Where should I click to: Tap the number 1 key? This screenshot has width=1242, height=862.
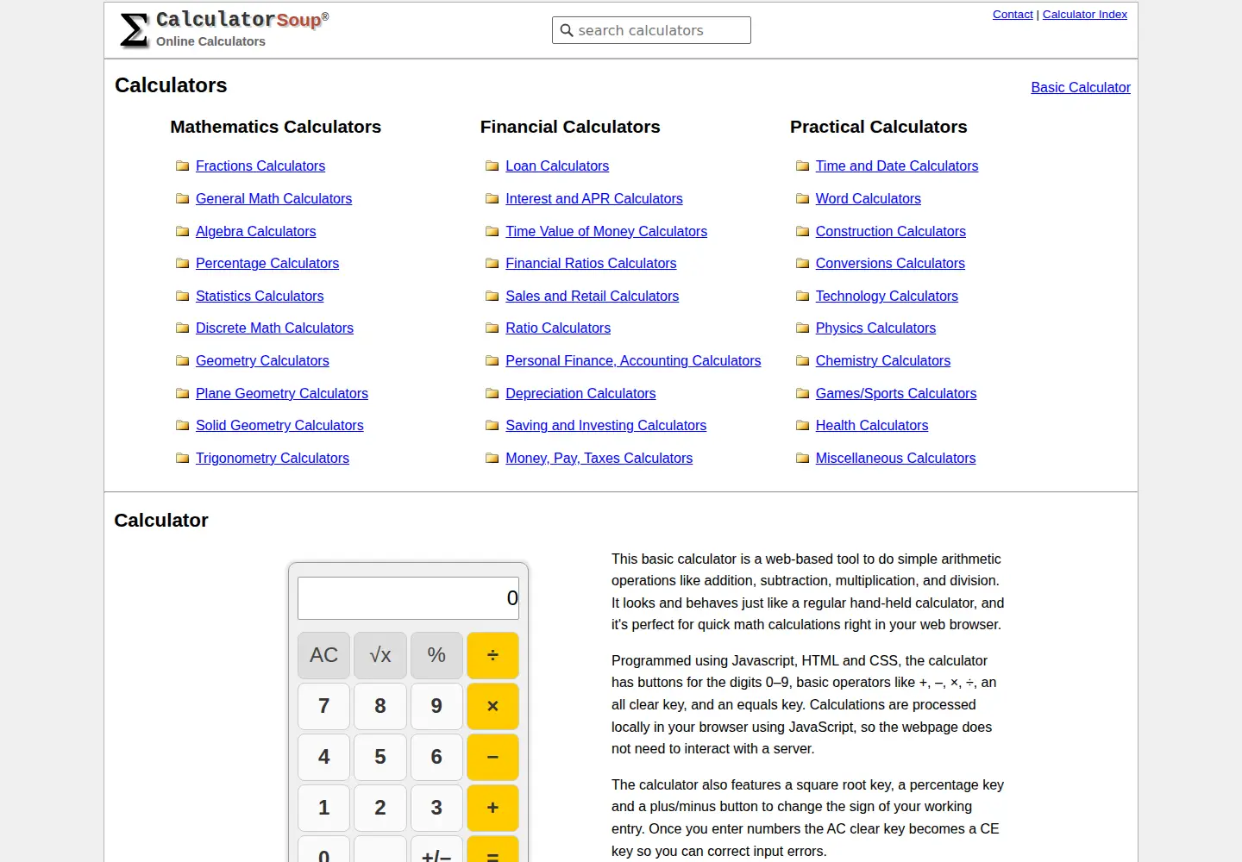coord(324,808)
